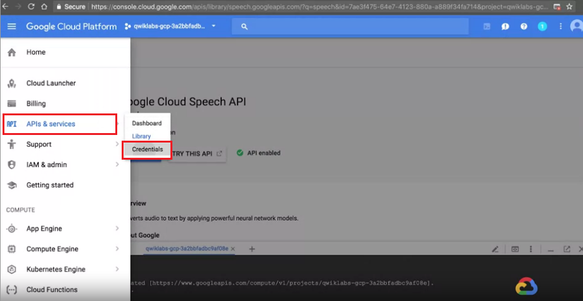Click the Cloud Launcher rocket icon
Viewport: 583px width, 301px height.
(11, 83)
